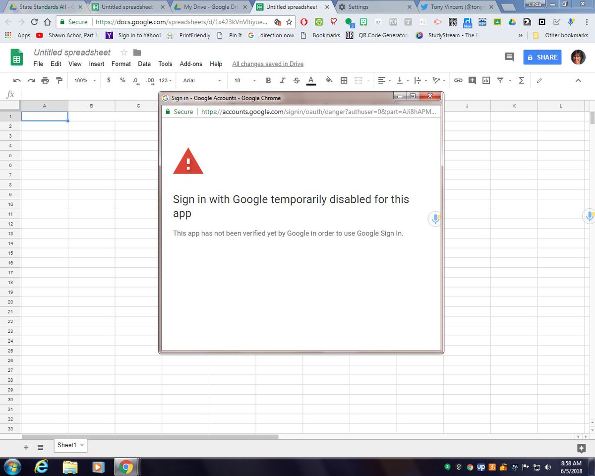Open the Other bookmarks folder
Image resolution: width=595 pixels, height=476 pixels.
click(x=560, y=35)
